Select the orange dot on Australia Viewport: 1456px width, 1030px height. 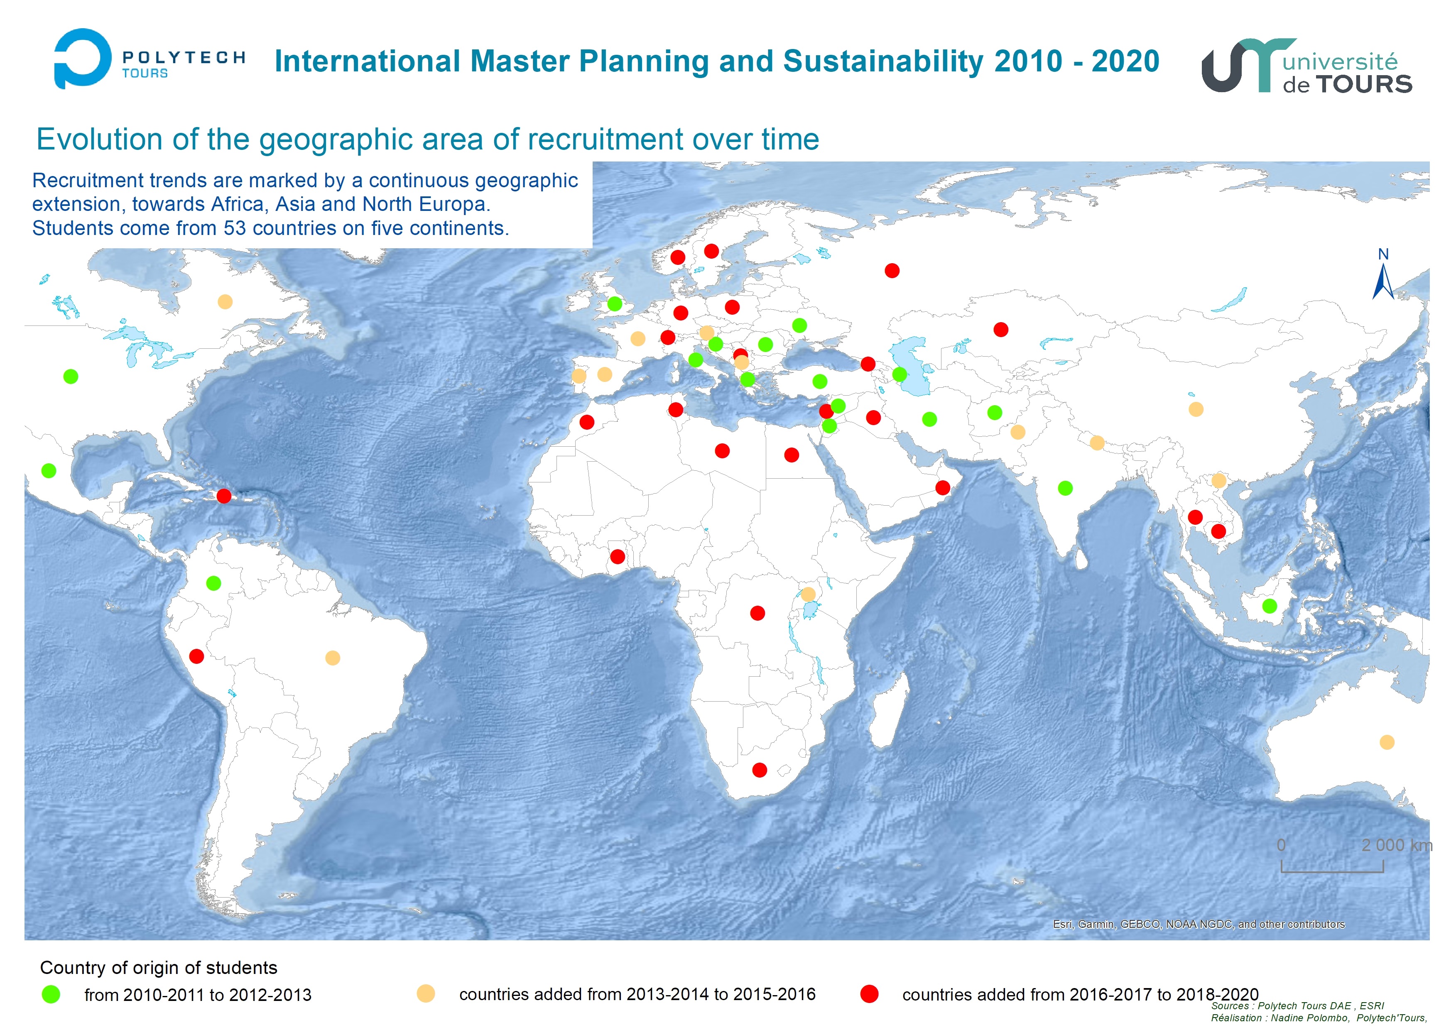[1387, 742]
